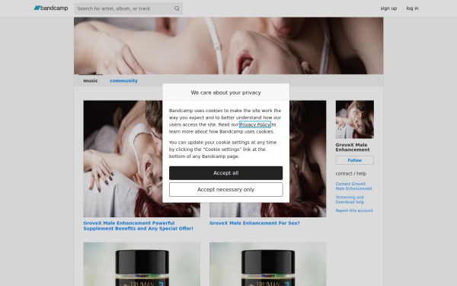Follow GroveX Male Enhancement

point(355,160)
